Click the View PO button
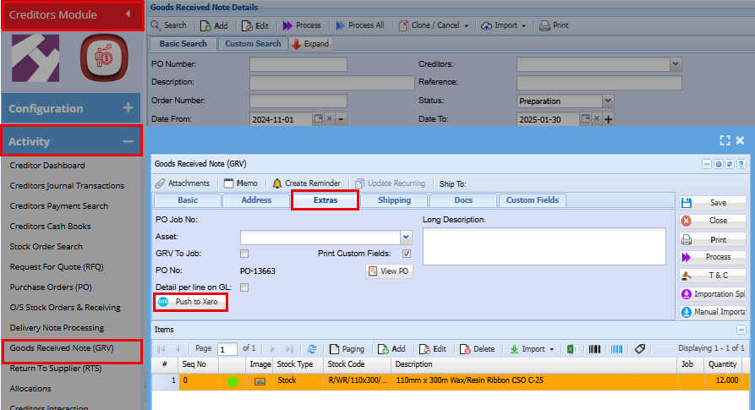 tap(389, 271)
